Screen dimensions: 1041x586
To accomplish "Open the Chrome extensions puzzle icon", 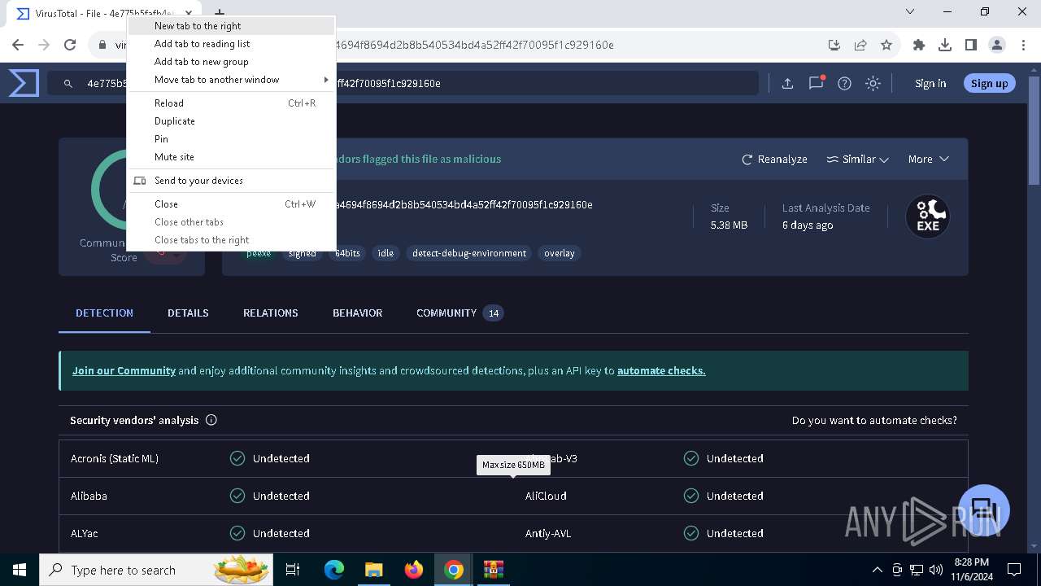I will [919, 45].
